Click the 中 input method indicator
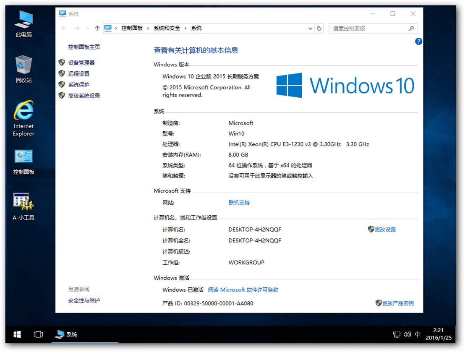This screenshot has width=465, height=352. tap(418, 334)
